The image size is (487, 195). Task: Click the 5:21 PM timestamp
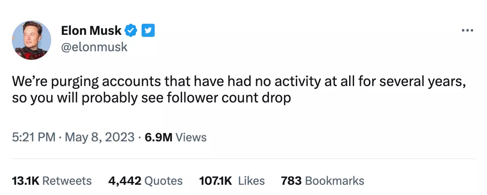tap(33, 137)
